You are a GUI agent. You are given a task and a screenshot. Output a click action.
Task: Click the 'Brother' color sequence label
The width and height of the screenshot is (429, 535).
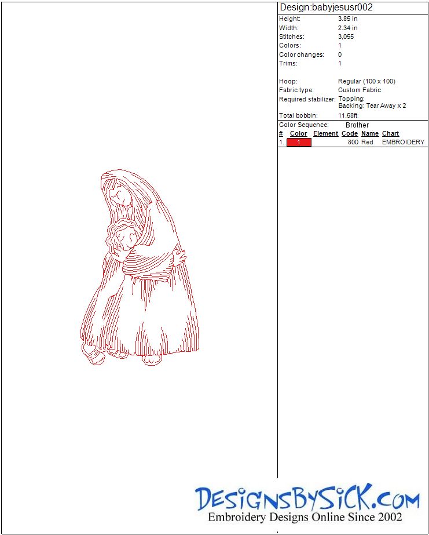357,125
